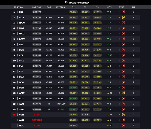This screenshot has height=129, width=151.
Task: Click the soft tyre icon in PER row
Action: coord(123,88)
